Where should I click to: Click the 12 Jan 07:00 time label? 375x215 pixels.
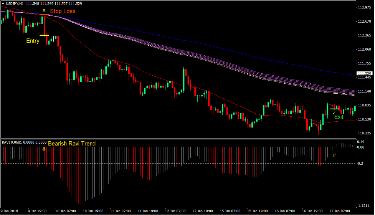tap(175, 211)
